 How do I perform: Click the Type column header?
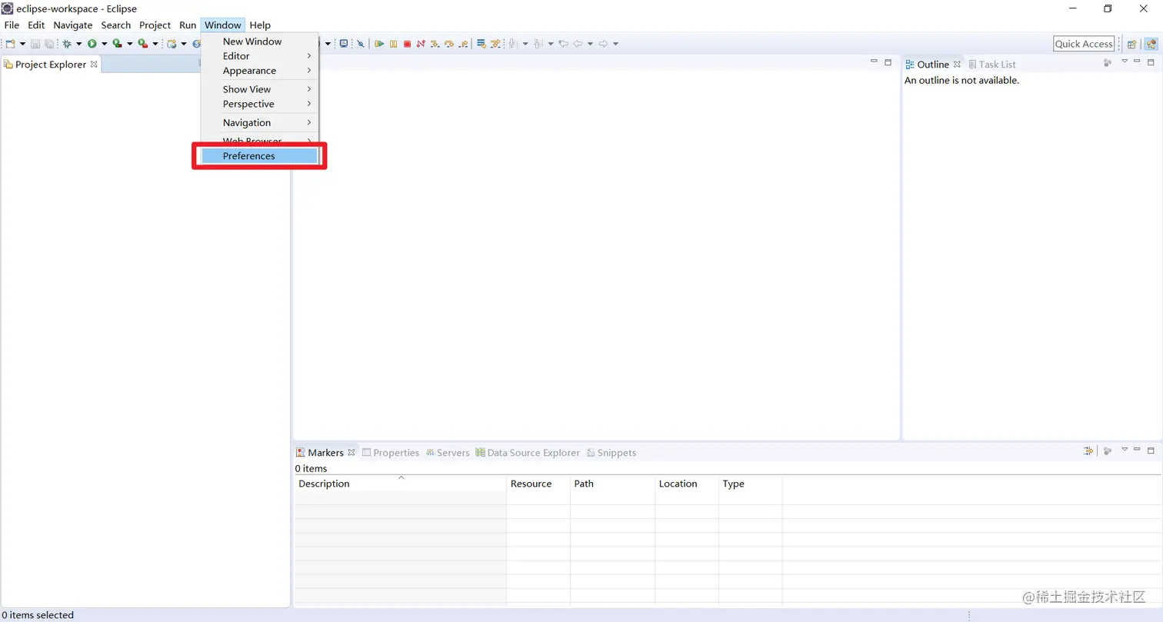[x=750, y=484]
